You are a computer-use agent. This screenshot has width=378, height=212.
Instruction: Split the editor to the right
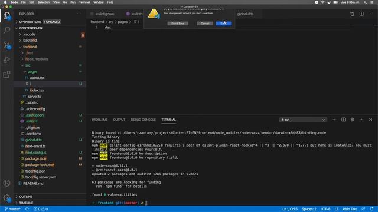coord(361,14)
